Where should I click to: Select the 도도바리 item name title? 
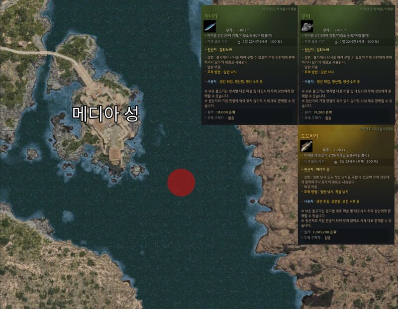pos(309,136)
